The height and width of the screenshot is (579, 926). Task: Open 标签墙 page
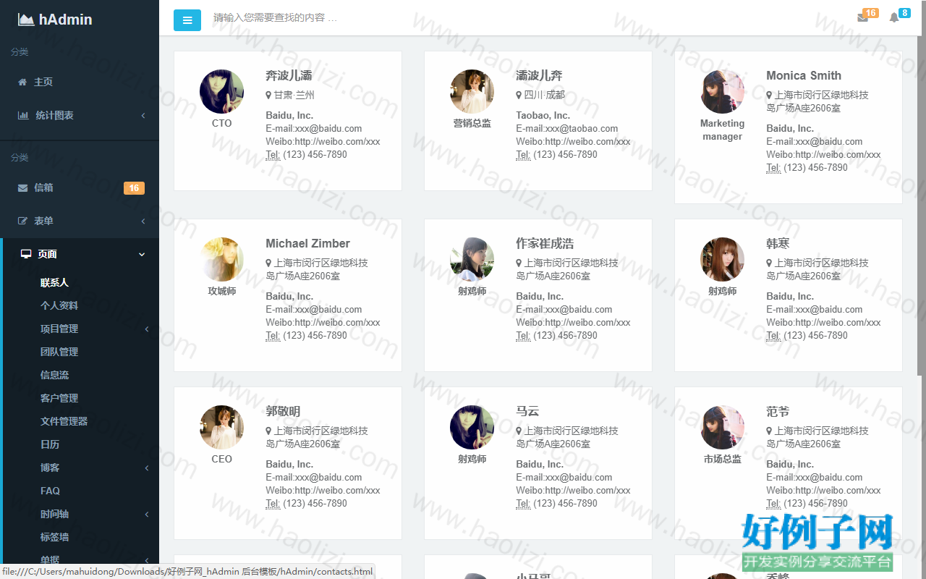pyautogui.click(x=54, y=538)
